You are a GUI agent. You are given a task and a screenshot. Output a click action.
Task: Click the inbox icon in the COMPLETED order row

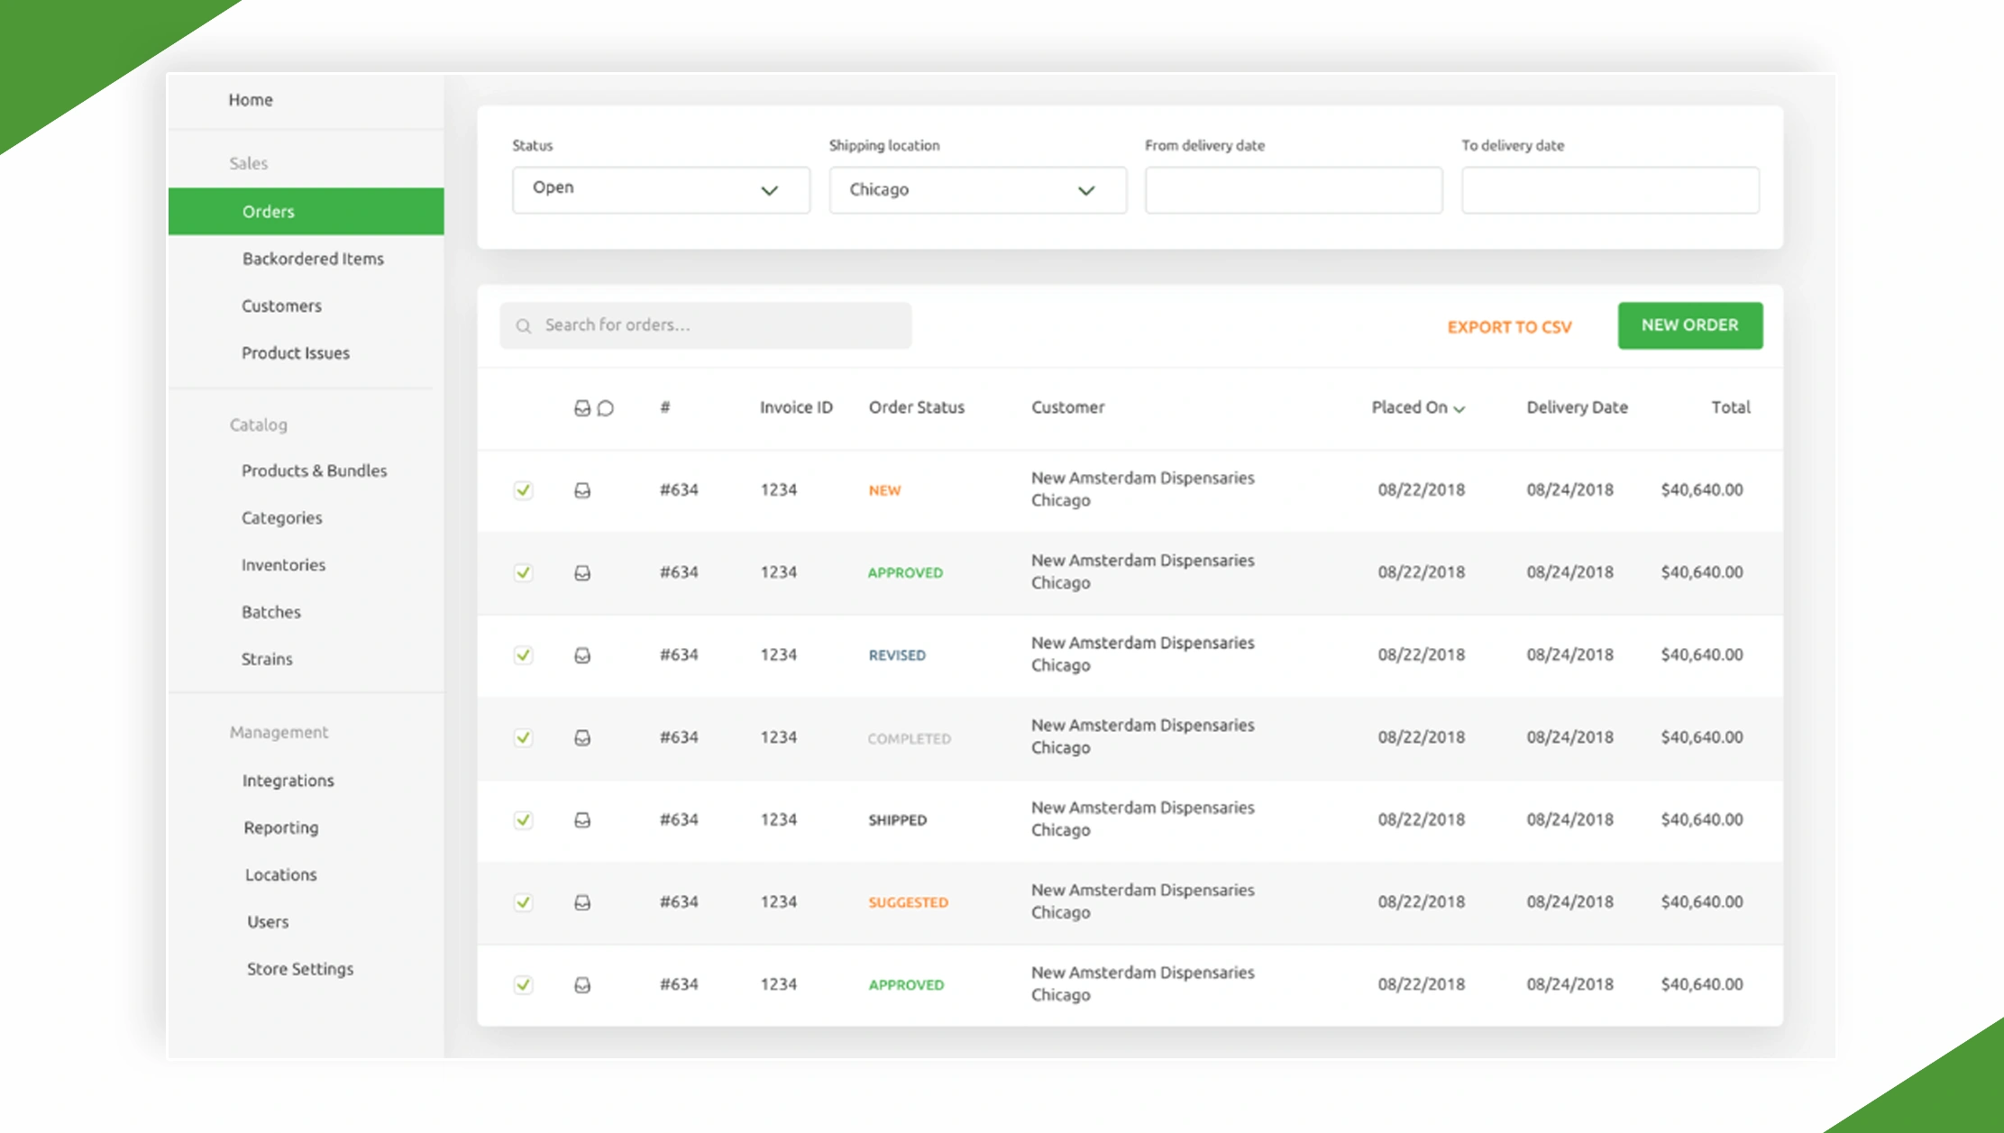tap(582, 738)
